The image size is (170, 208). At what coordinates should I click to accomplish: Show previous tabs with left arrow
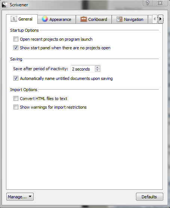coord(154,19)
